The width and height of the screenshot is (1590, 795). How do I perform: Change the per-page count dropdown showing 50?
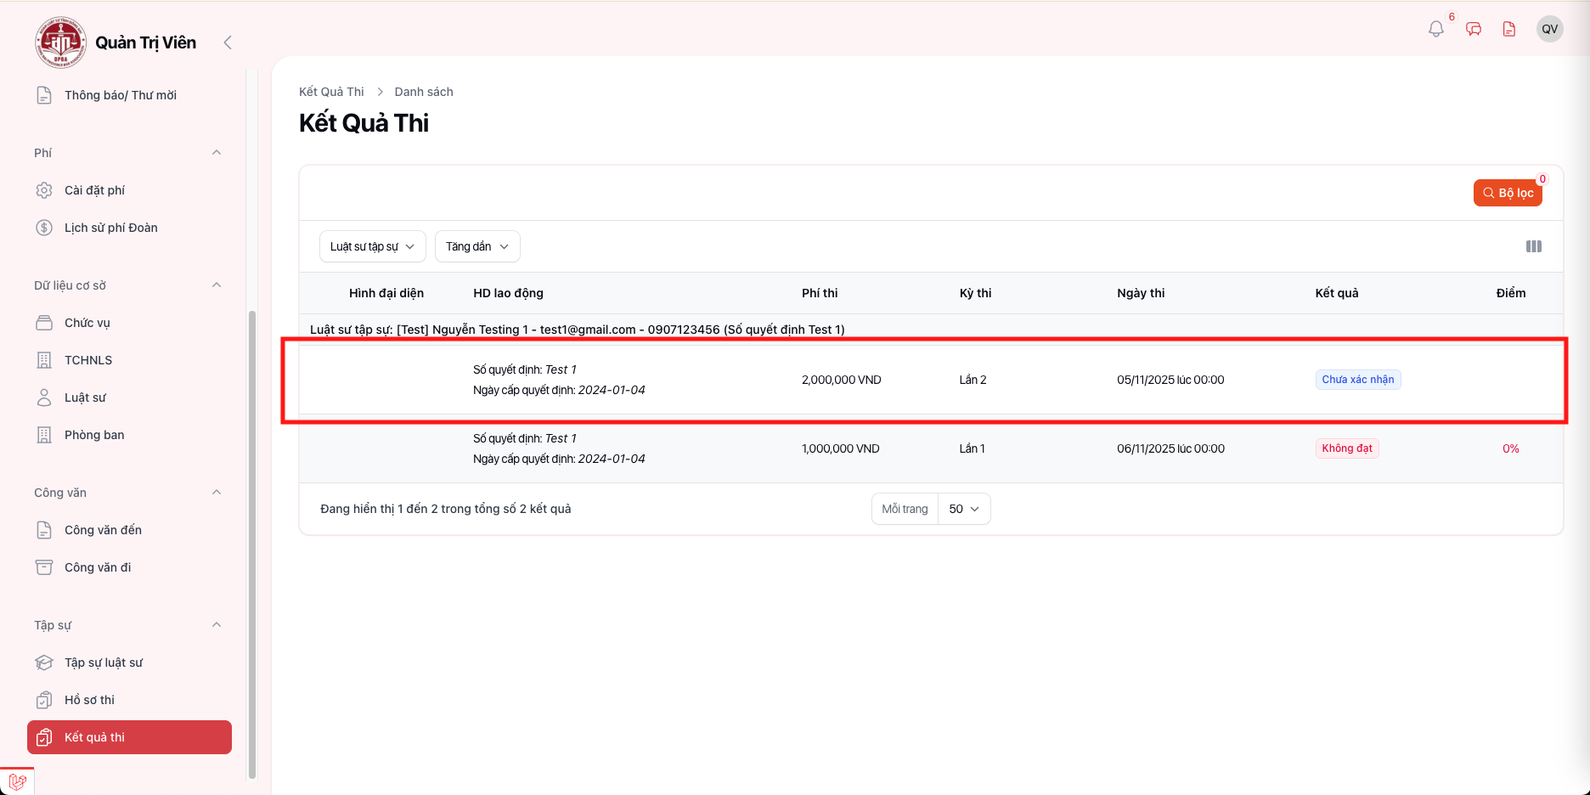pyautogui.click(x=964, y=509)
